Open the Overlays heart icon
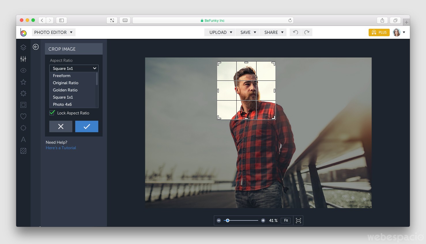Viewport: 426px width, 244px height. click(x=23, y=116)
